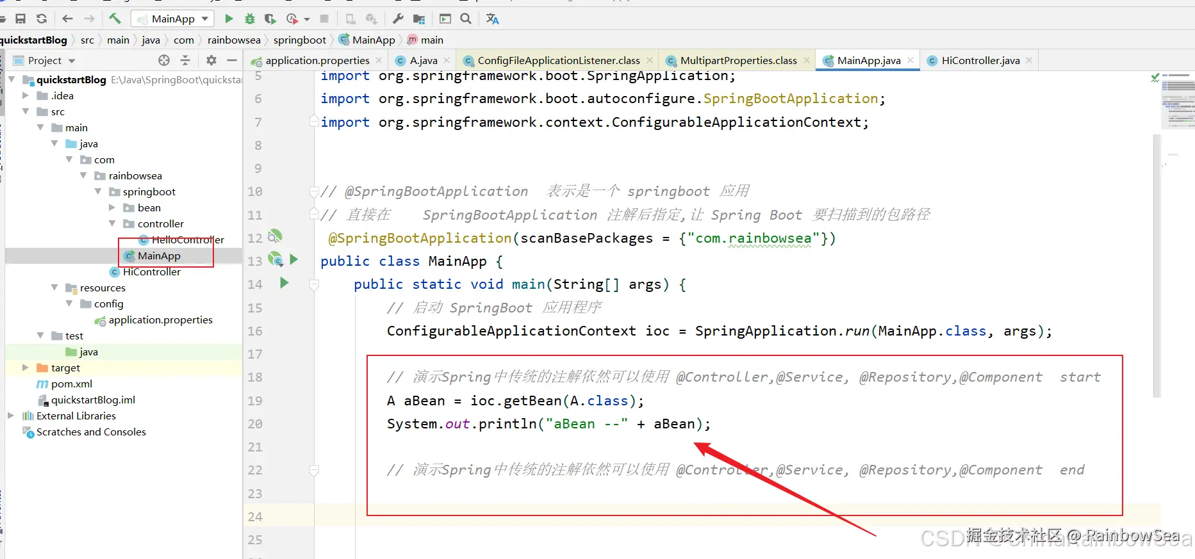
Task: Collapse the quickstartBlog root node
Action: [x=12, y=79]
